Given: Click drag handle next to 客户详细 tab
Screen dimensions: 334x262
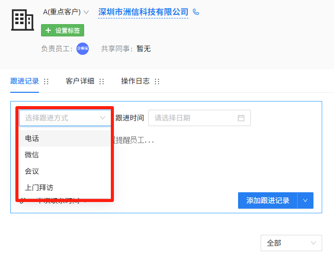Looking at the screenshot, I should pyautogui.click(x=102, y=82).
